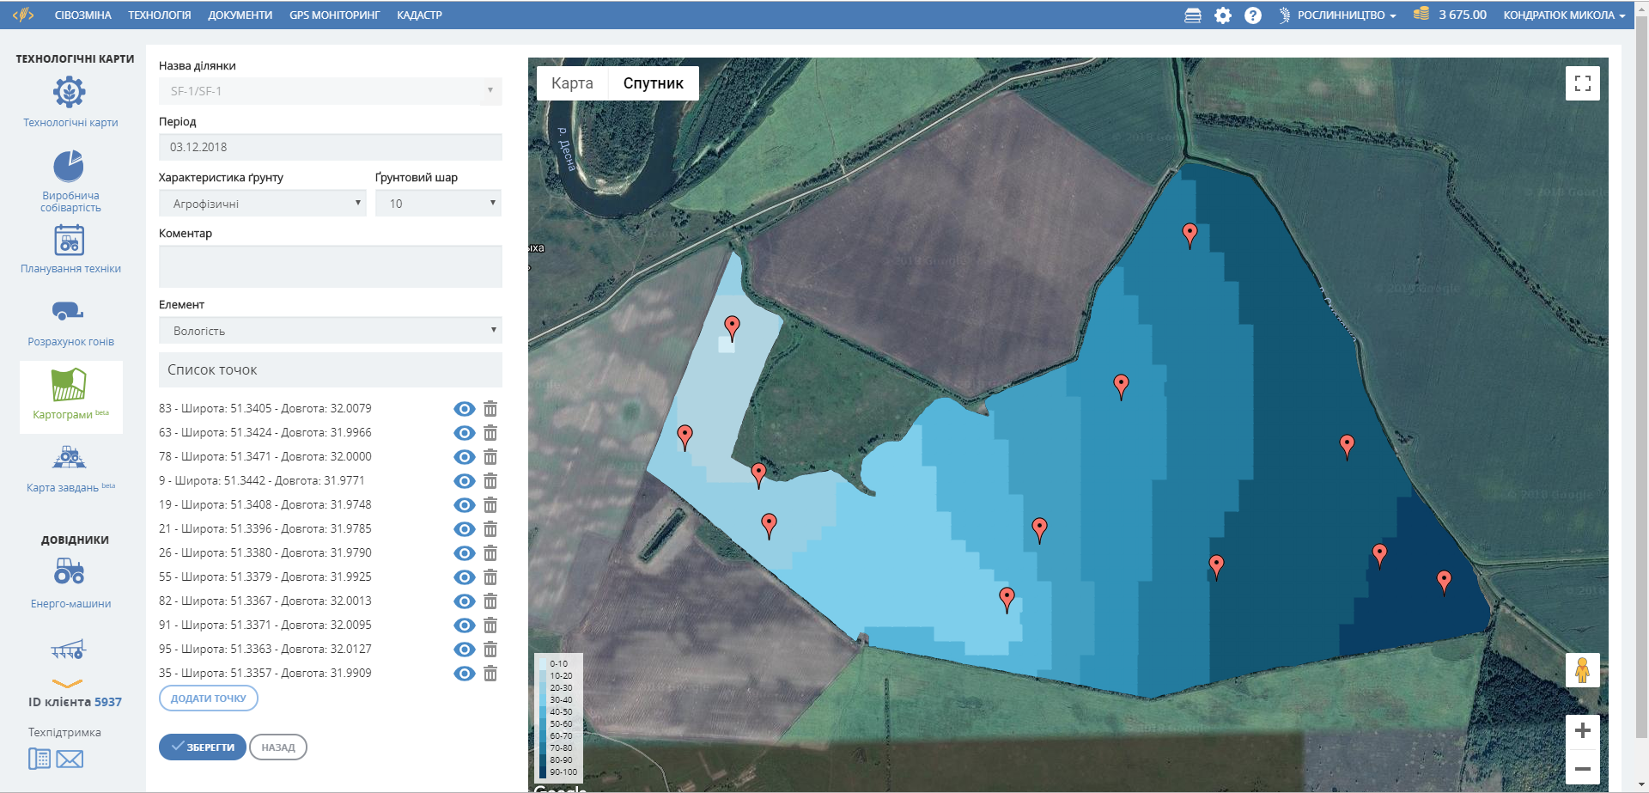Open Виробнича собівартість pie chart icon

[x=69, y=166]
